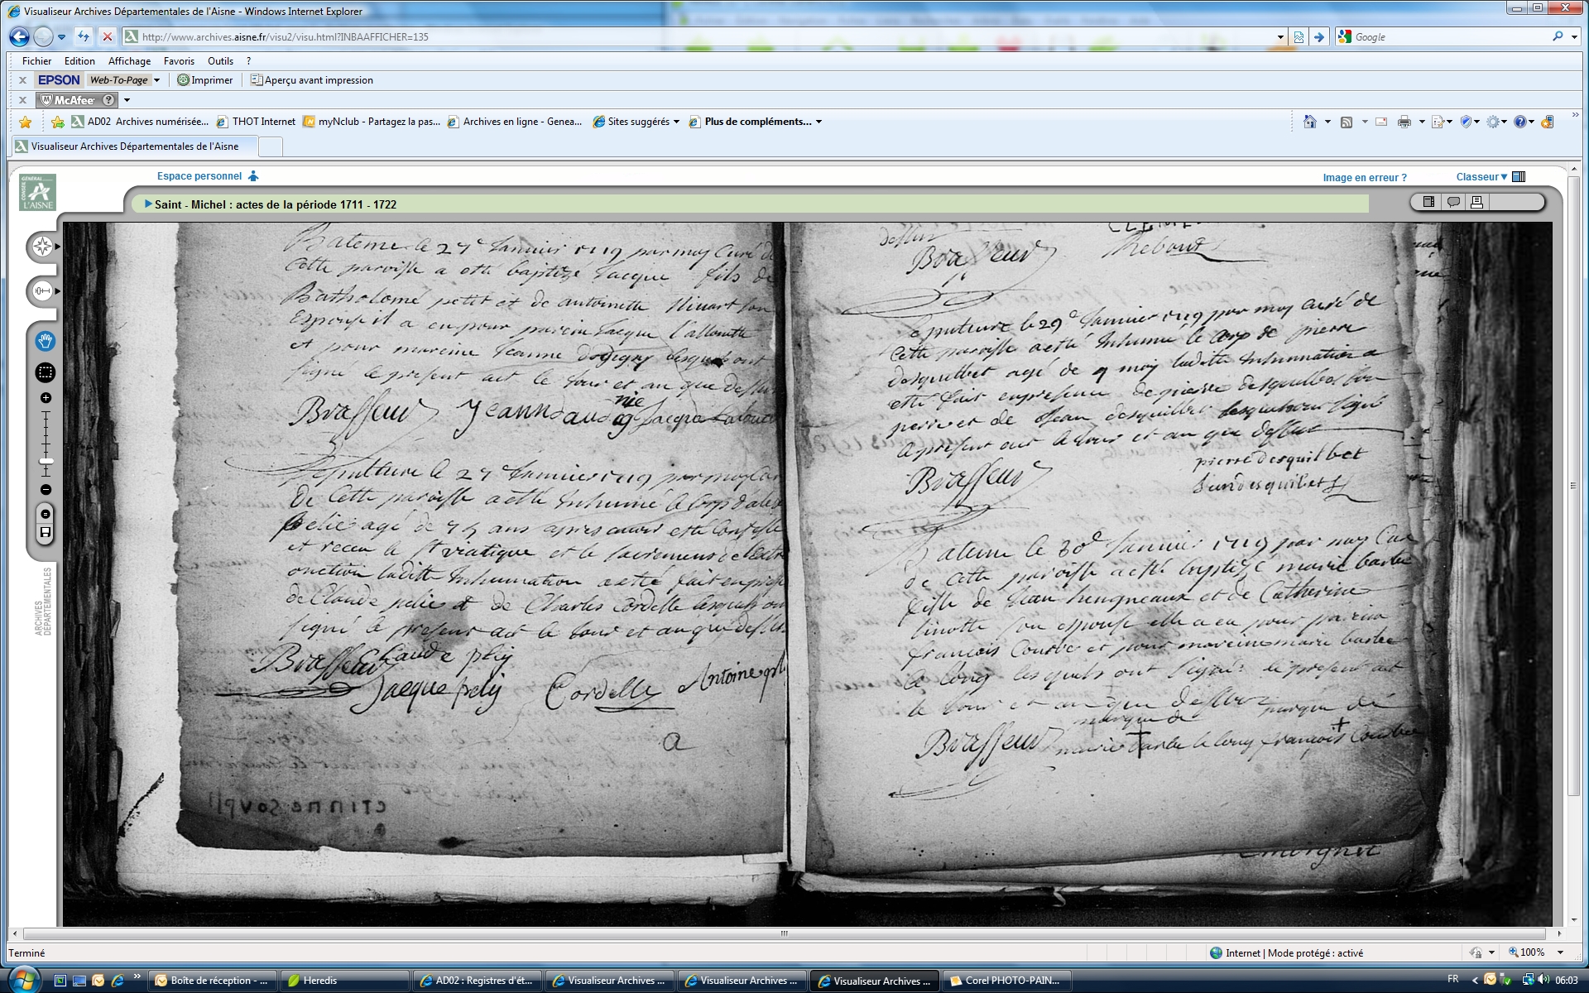Open the Affichage menu

129,61
